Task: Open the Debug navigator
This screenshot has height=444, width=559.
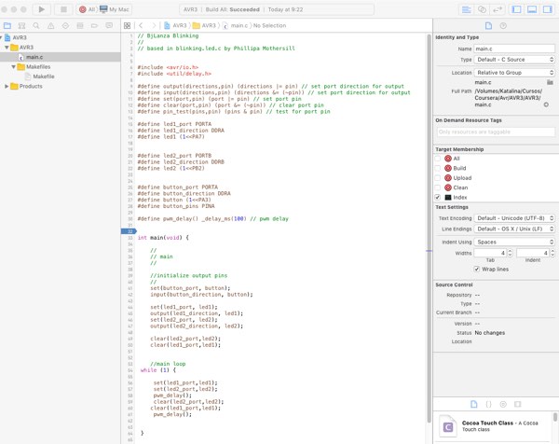Action: tap(80, 26)
